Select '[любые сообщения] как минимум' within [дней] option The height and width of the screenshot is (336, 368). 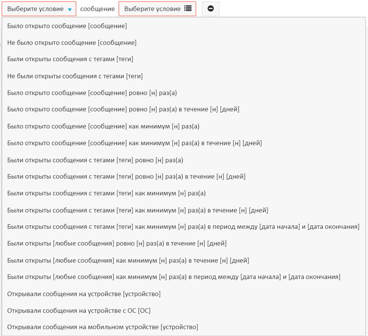pos(128,260)
